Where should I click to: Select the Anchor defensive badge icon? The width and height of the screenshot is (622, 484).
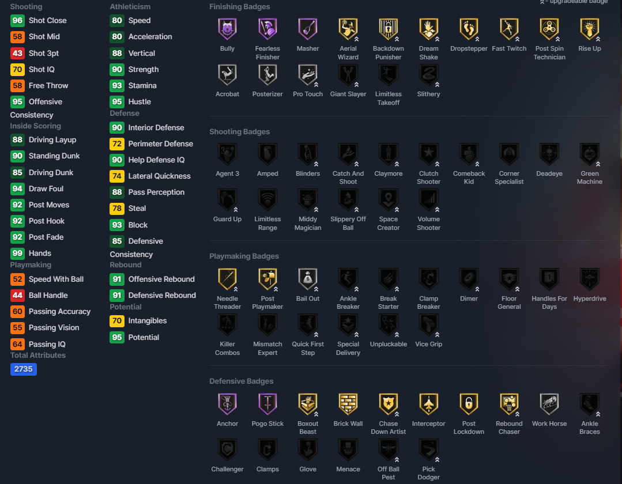pyautogui.click(x=227, y=404)
